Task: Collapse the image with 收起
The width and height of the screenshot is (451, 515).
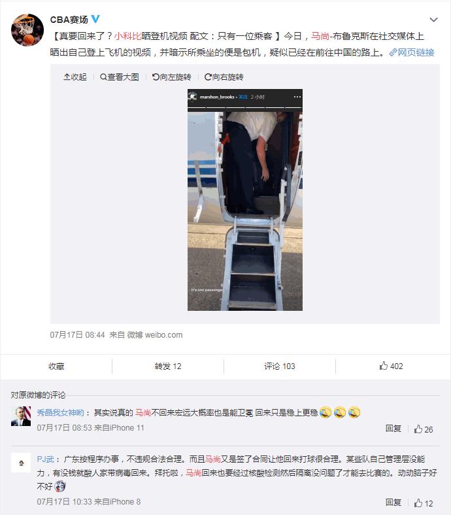Action: 75,77
